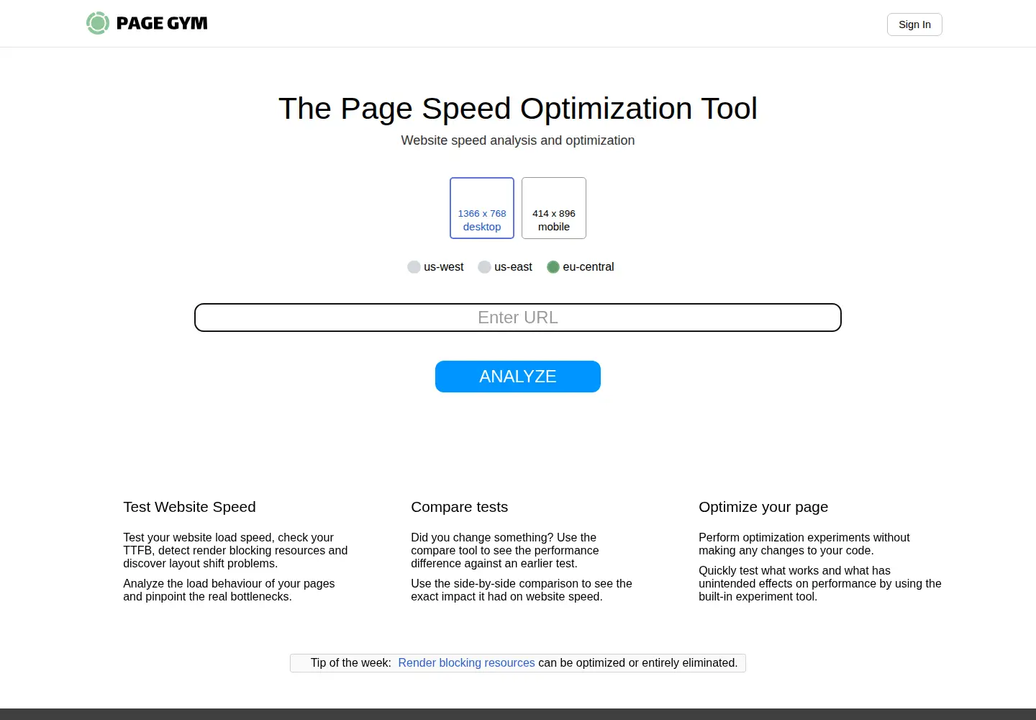
Task: Choose the eu-central region
Action: pyautogui.click(x=581, y=267)
